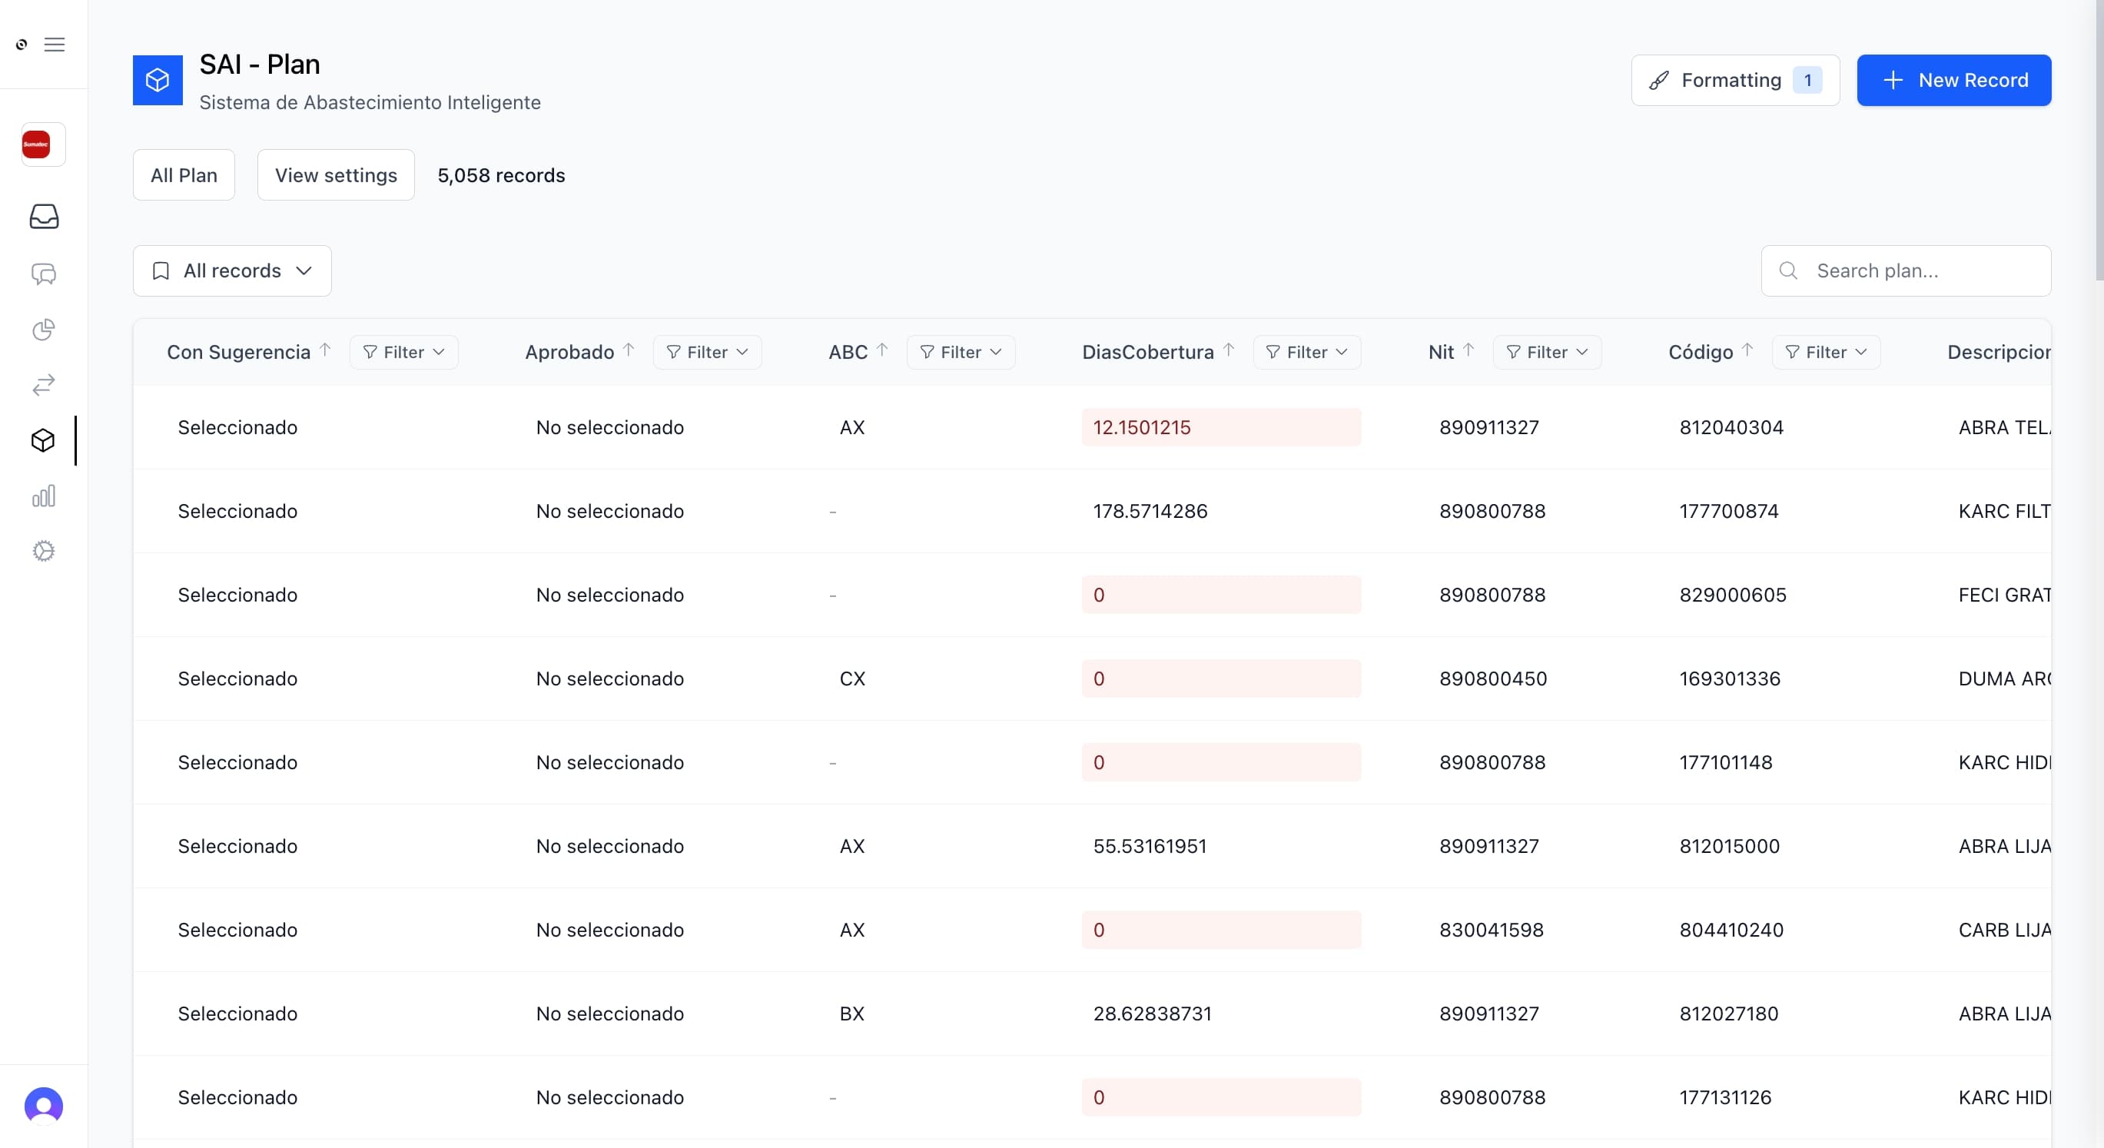Open the inbox icon in sidebar
The height and width of the screenshot is (1148, 2104).
tap(43, 217)
